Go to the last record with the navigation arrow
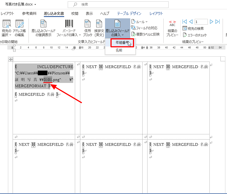Image resolution: width=227 pixels, height=194 pixels. 217,21
